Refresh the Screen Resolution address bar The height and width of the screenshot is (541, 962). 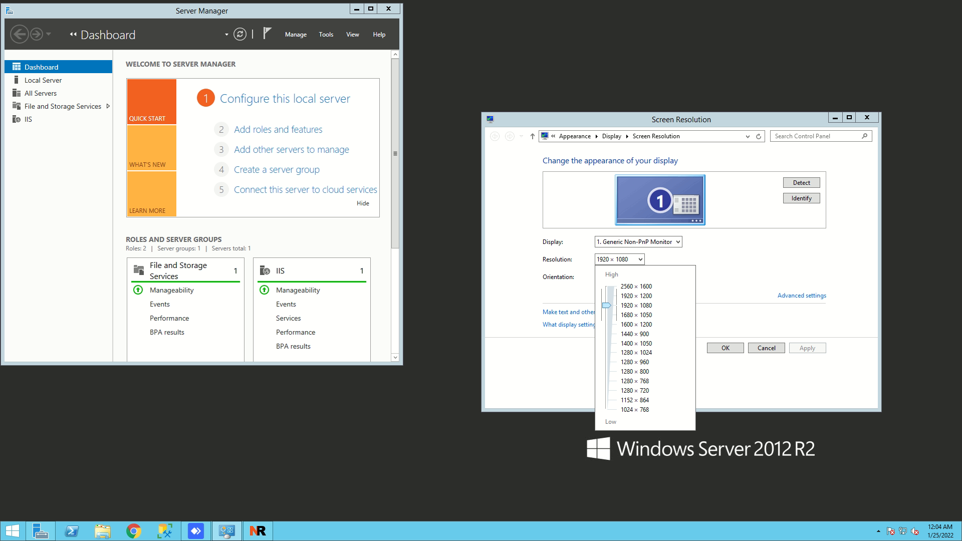coord(759,136)
